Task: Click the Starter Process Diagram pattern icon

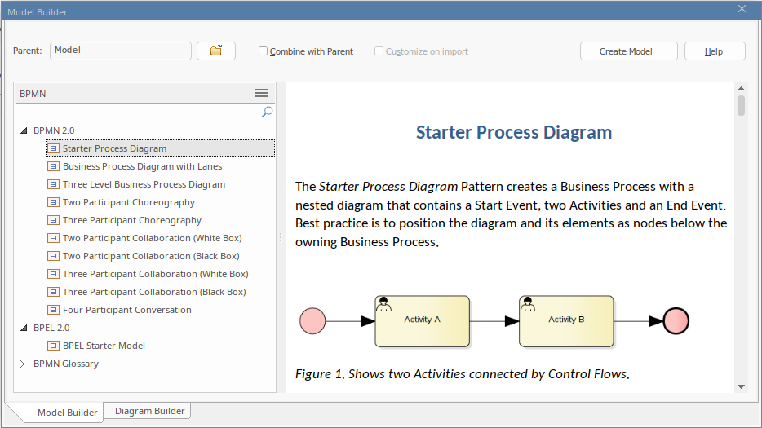Action: [54, 148]
